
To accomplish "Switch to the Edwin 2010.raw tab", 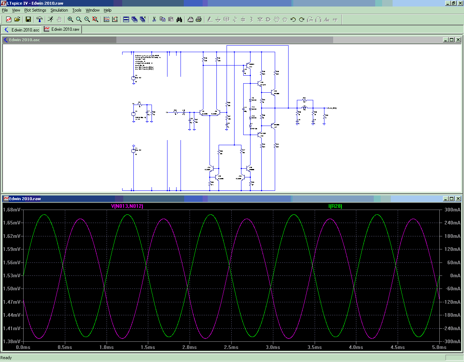I will point(62,29).
